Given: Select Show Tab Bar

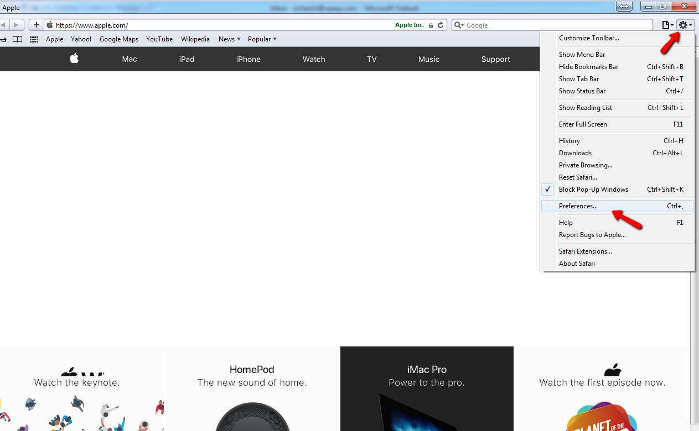Looking at the screenshot, I should (617, 79).
